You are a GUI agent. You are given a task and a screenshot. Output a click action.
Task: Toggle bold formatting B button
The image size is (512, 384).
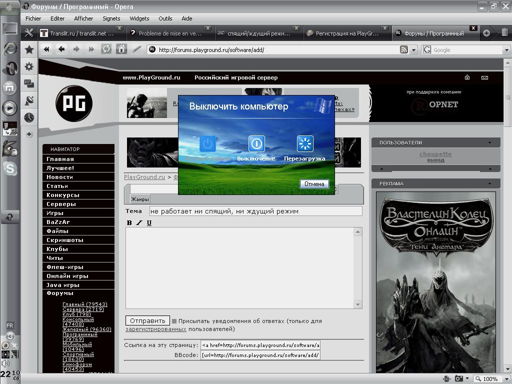click(129, 222)
